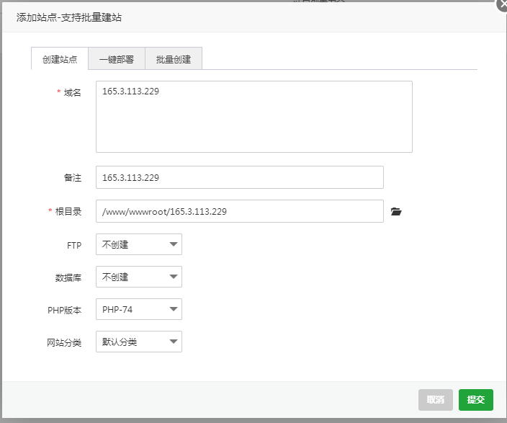The width and height of the screenshot is (507, 423).
Task: Close the 添加站点 dialog with X
Action: (503, 4)
